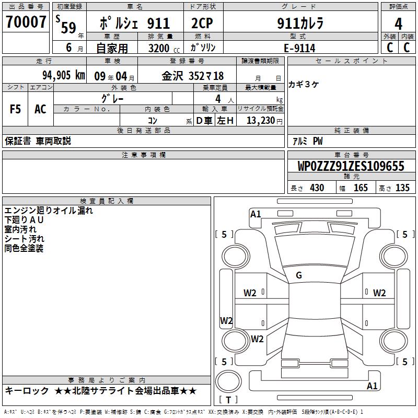Click the displacement value 3200 cc
This screenshot has width=418, height=418.
coord(164,48)
